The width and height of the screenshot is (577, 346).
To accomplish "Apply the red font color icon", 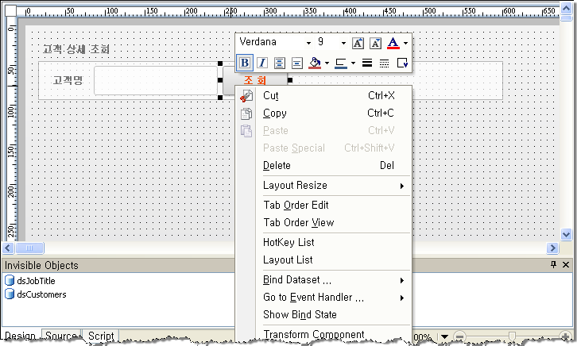I will [x=393, y=43].
